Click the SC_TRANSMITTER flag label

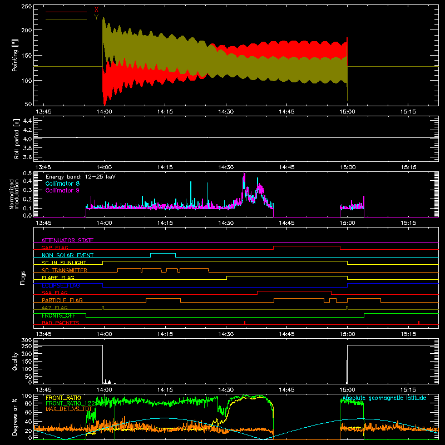point(65,270)
